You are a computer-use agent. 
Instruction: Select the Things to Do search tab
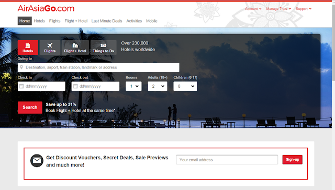click(x=104, y=47)
